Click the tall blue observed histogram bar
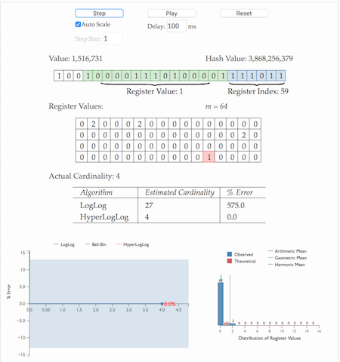This screenshot has height=362, width=340. [221, 304]
